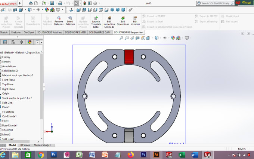254x159 pixels.
Task: Open File Explorer from the taskbar
Action: 15,155
